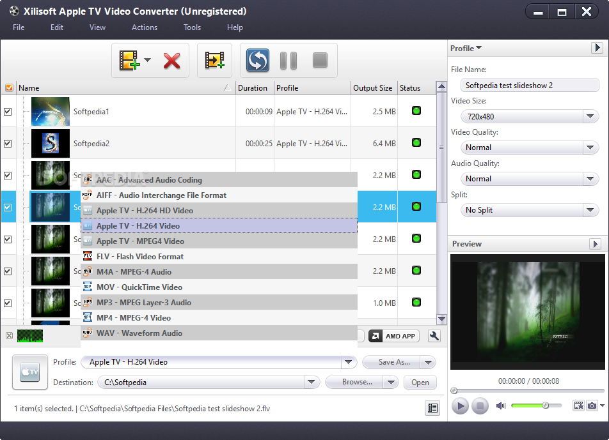The image size is (609, 440).
Task: Uncheck the Softpedia1 row checkbox
Action: point(8,112)
